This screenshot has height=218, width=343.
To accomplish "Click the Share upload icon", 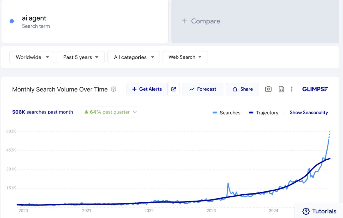I will point(235,89).
